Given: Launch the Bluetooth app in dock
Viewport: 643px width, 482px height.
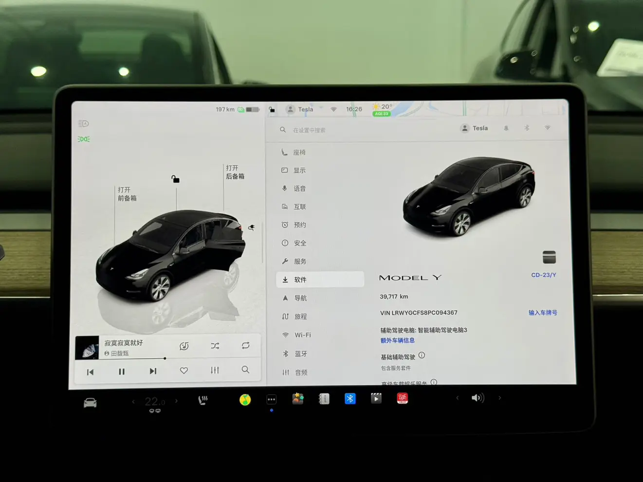Looking at the screenshot, I should [349, 399].
